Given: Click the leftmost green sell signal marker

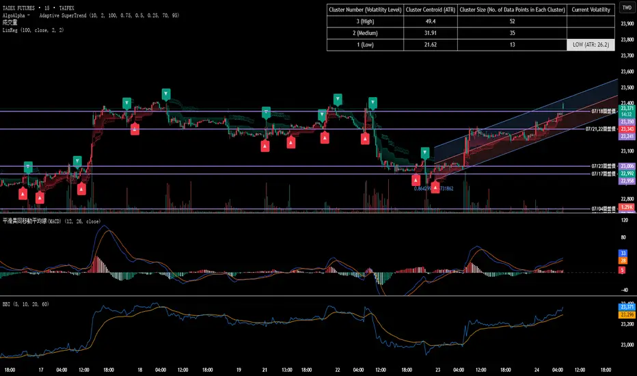Looking at the screenshot, I should [28, 166].
